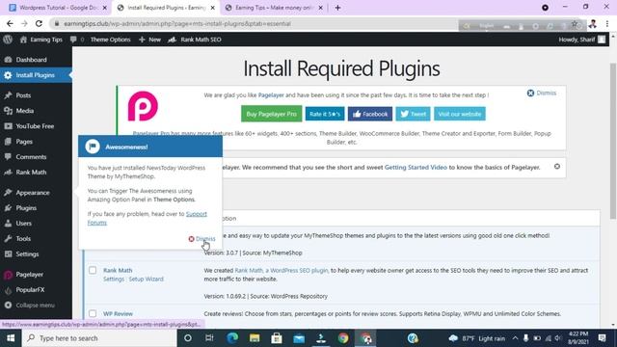Screen dimensions: 617x347
Task: Select Install Plugins in sidebar
Action: pyautogui.click(x=36, y=75)
